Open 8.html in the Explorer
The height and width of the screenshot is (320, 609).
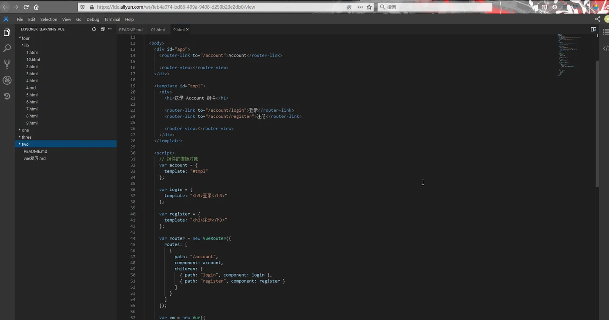click(x=32, y=116)
